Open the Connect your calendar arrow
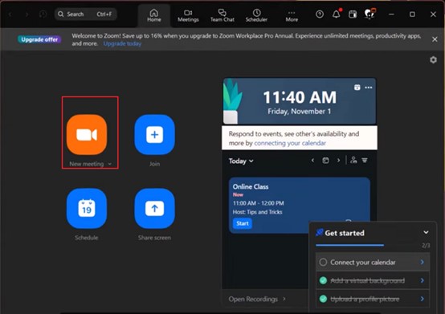The height and width of the screenshot is (314, 445). (x=422, y=262)
